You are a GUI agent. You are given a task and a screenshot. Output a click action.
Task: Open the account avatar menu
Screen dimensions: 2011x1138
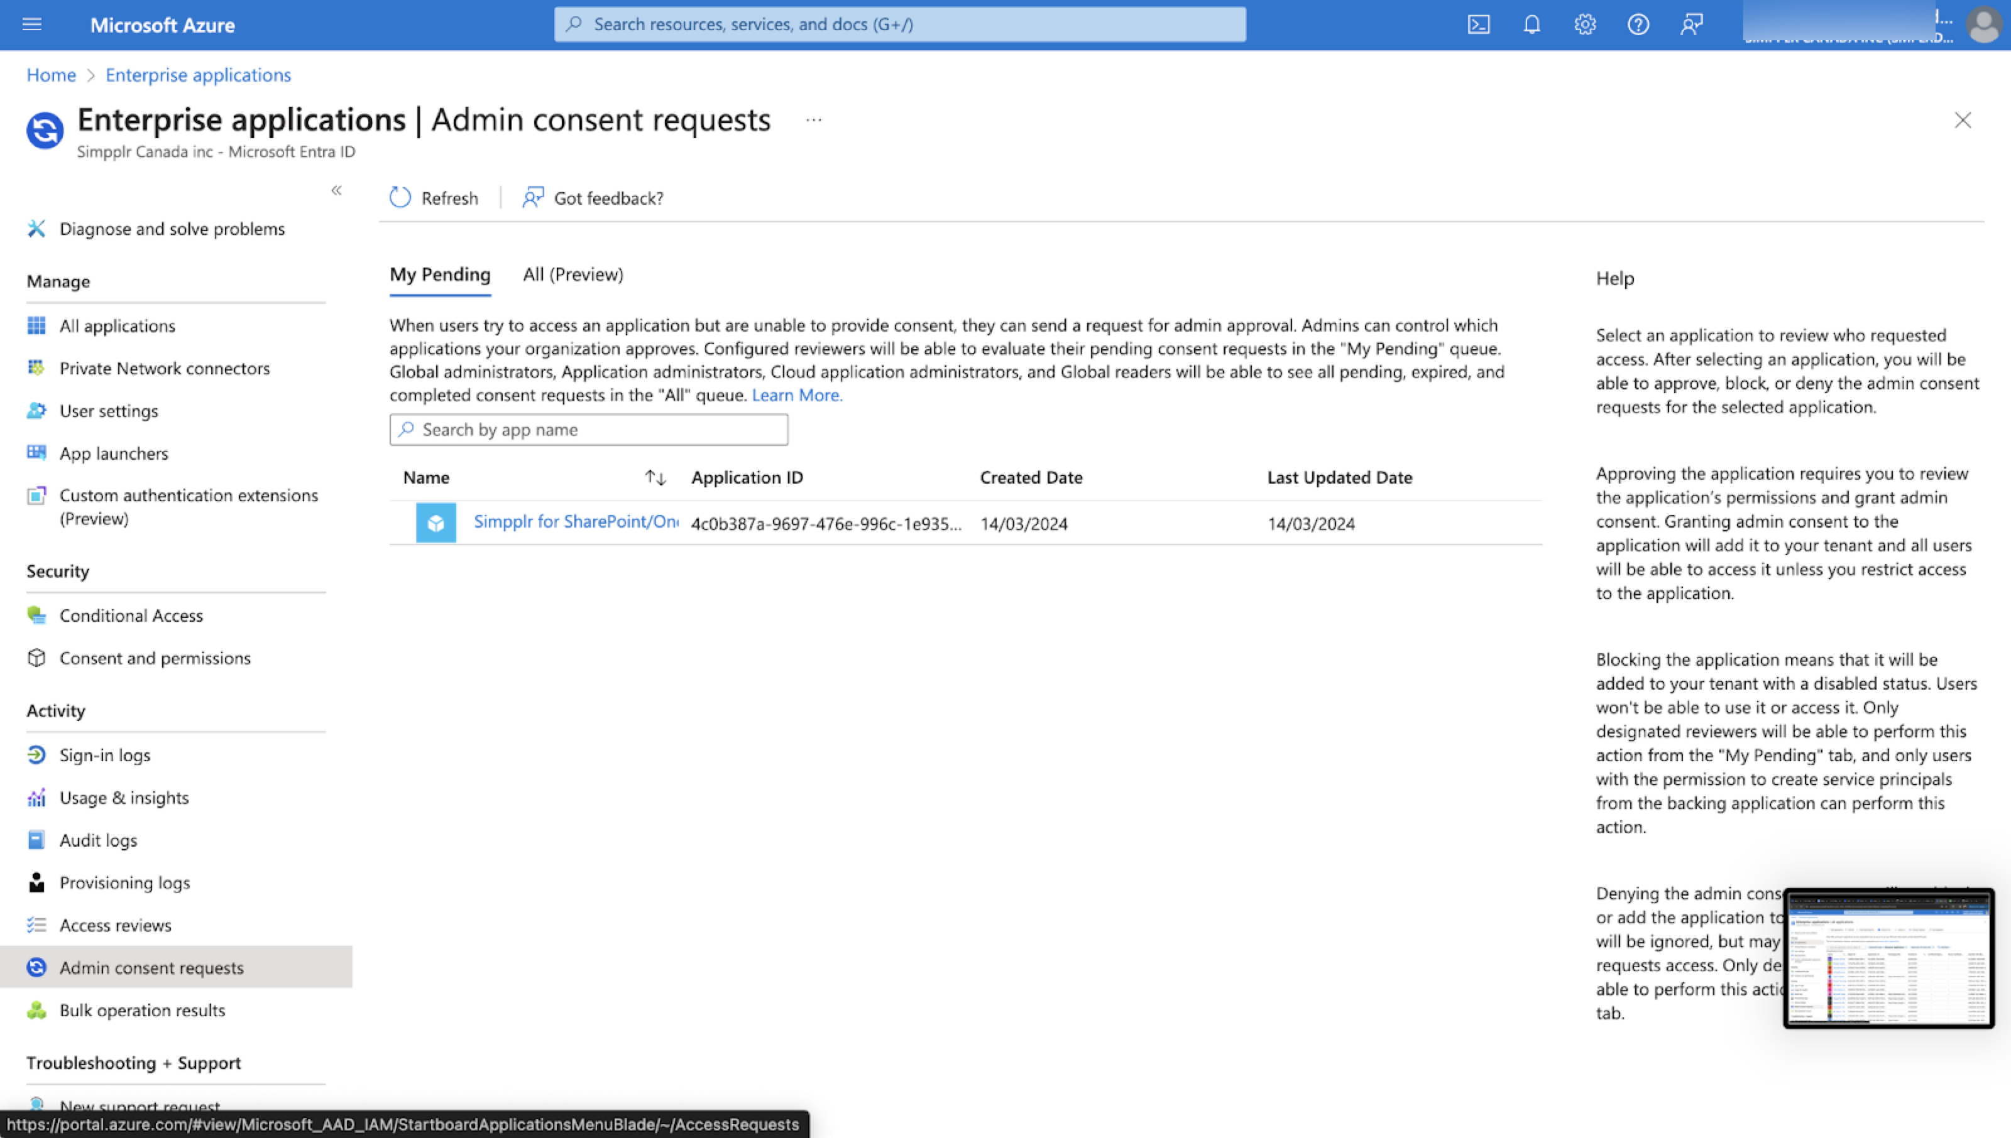tap(1983, 24)
